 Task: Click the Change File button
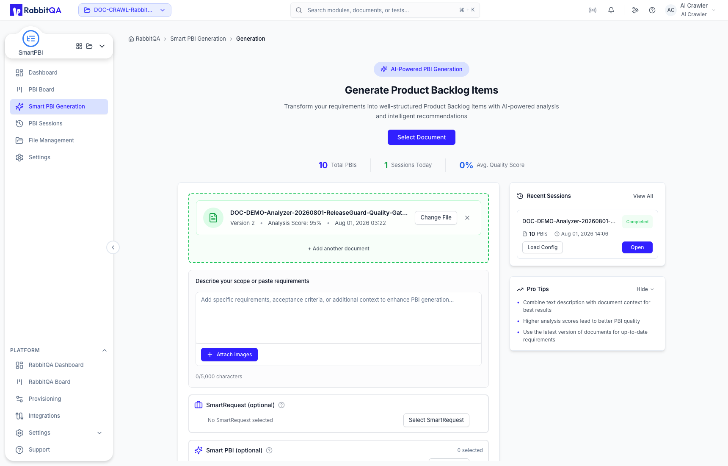point(436,218)
